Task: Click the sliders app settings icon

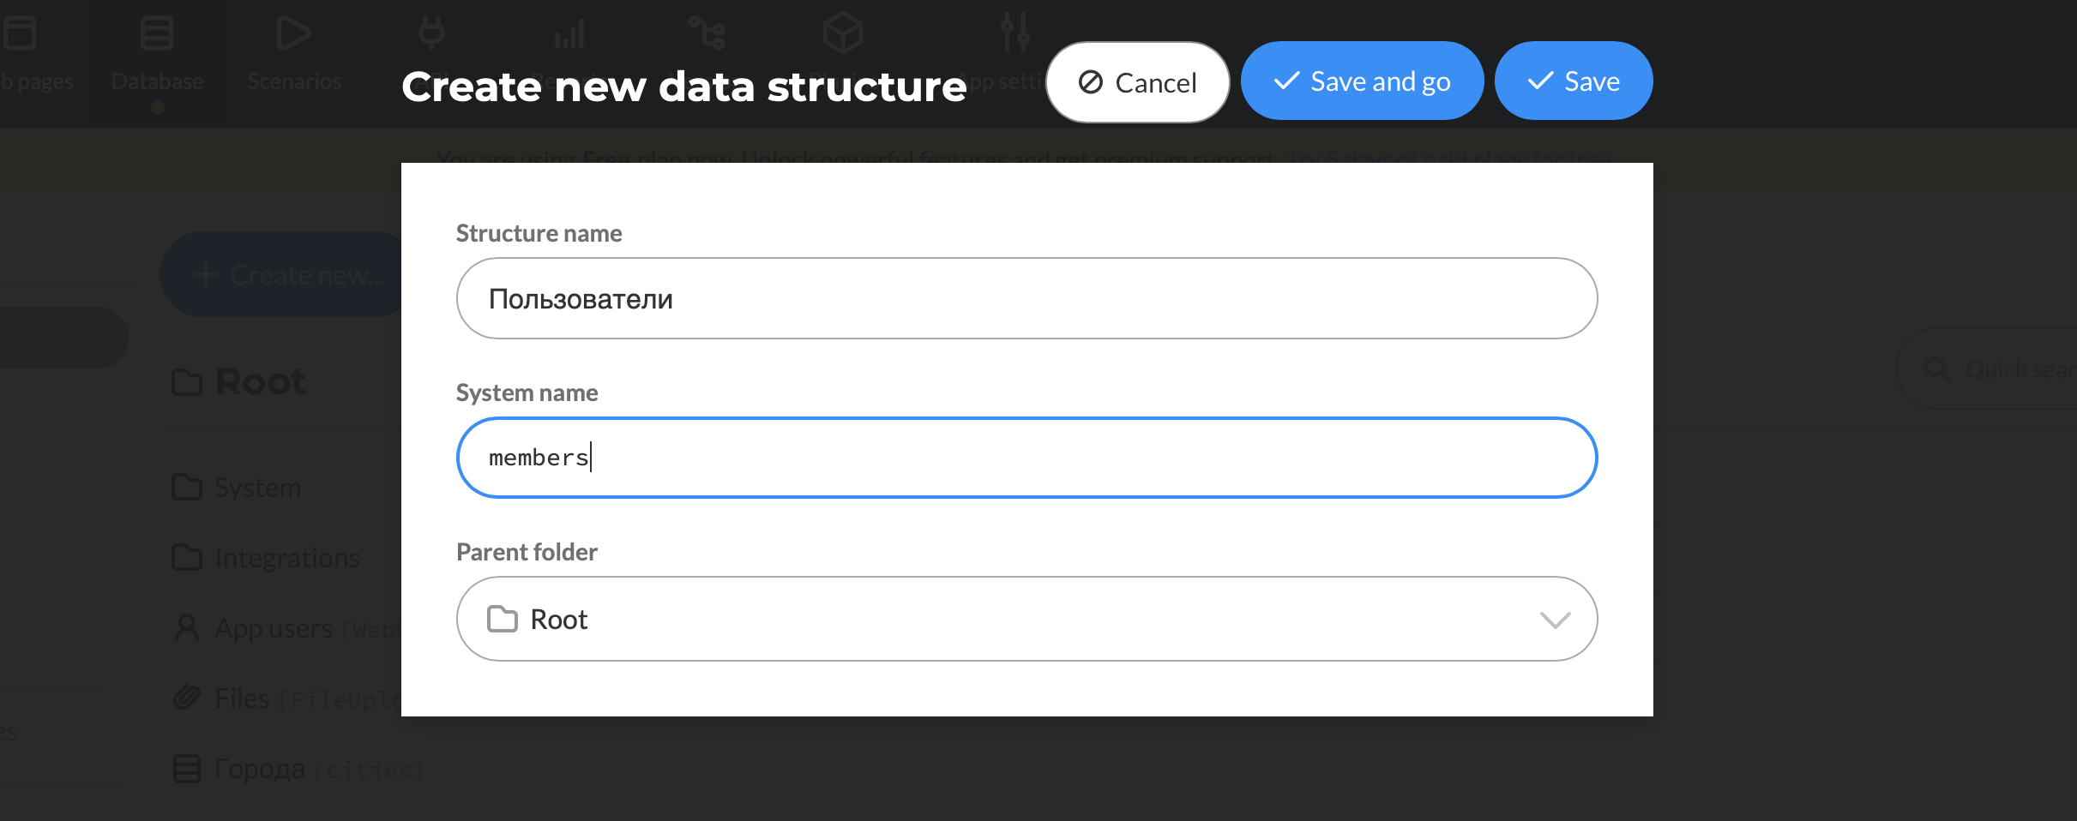Action: tap(1015, 33)
